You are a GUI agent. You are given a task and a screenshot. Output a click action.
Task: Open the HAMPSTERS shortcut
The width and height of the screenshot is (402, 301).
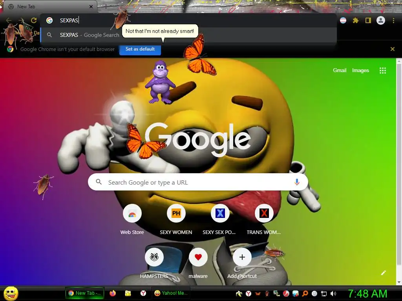point(154,264)
